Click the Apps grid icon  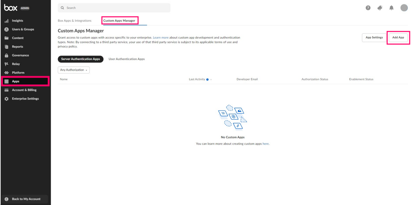tap(6, 81)
